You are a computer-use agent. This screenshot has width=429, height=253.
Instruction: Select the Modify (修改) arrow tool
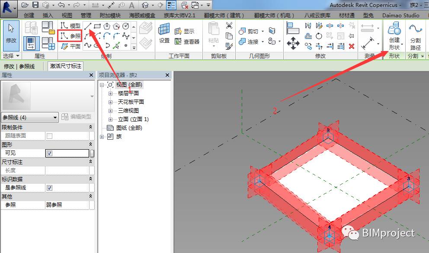pos(11,35)
